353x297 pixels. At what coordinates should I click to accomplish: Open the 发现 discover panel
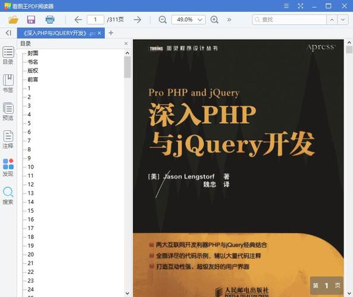[x=8, y=168]
